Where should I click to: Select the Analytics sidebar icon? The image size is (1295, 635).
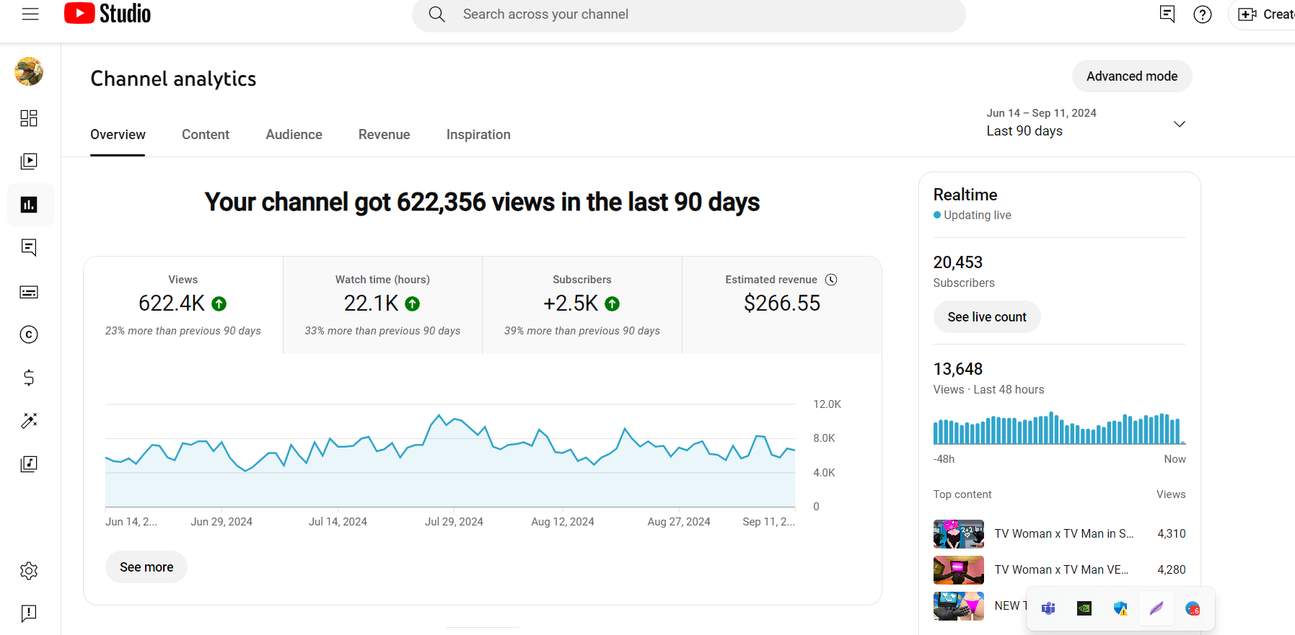[x=29, y=205]
